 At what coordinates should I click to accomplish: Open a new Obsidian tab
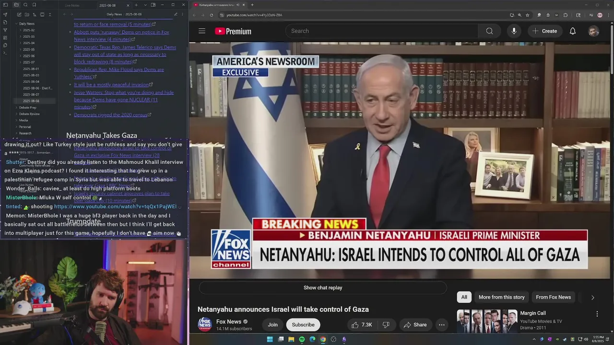(136, 5)
